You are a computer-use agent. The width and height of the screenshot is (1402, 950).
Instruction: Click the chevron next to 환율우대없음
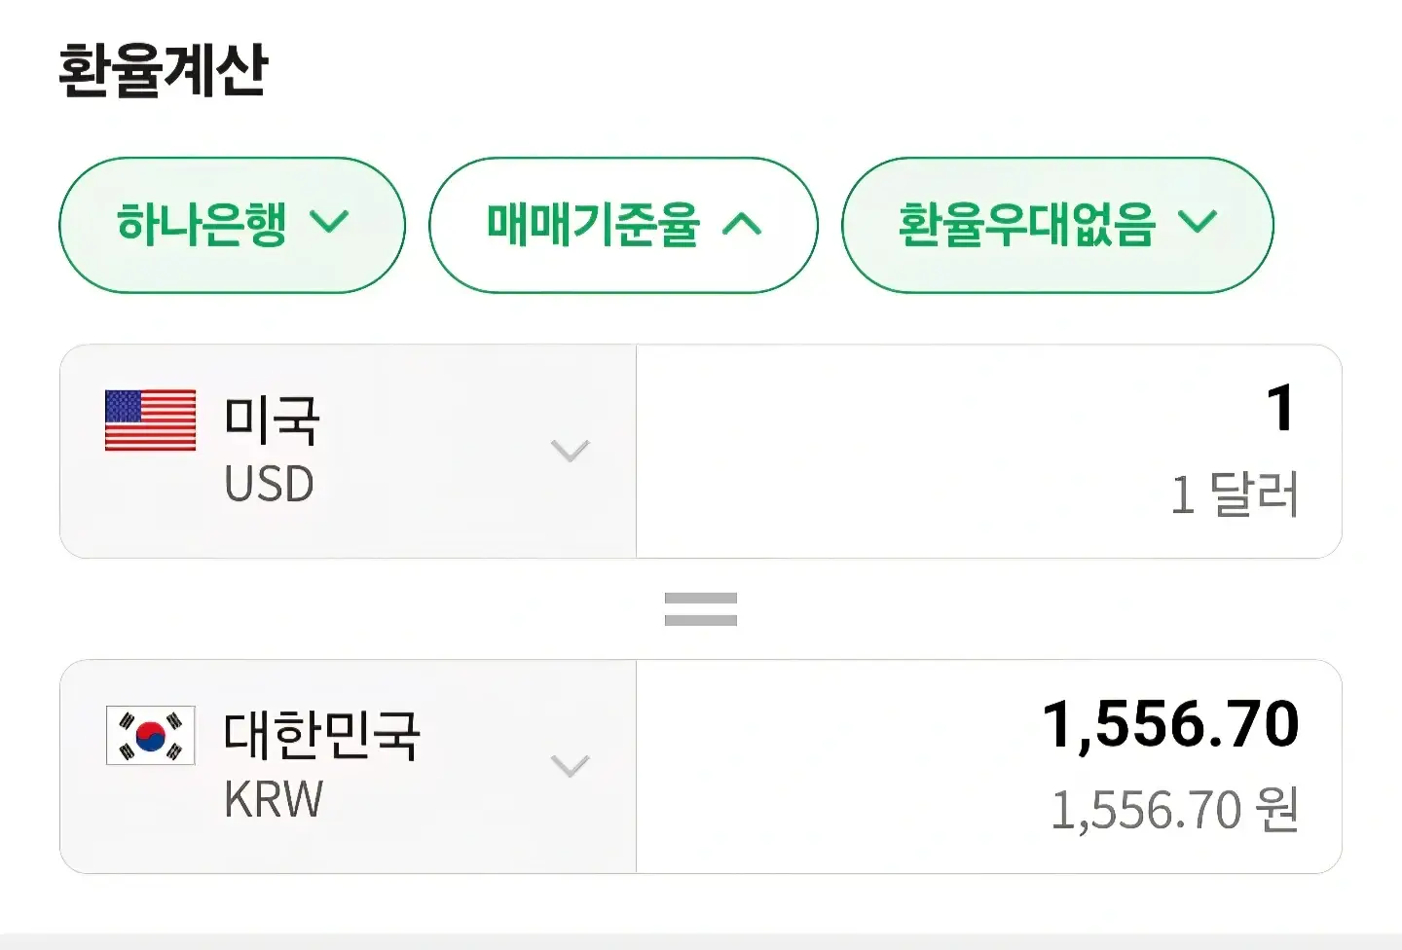tap(1198, 223)
